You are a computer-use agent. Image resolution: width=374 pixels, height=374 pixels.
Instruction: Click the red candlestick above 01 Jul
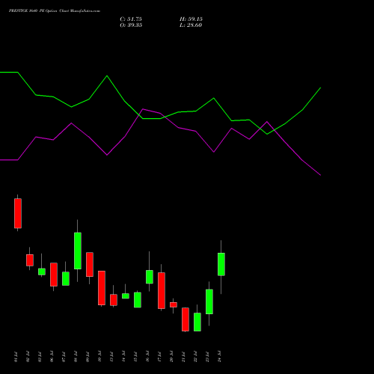click(x=18, y=213)
